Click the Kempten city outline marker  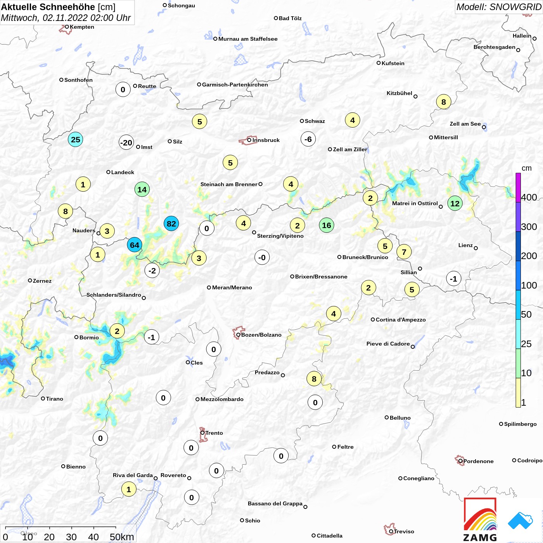(x=65, y=29)
